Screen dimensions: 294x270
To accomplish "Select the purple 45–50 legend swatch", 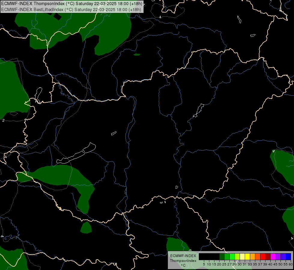I will (278, 256).
